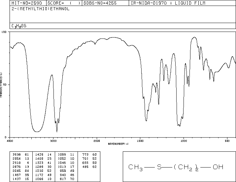Click the 655 peak table entry
This screenshot has width=236, height=182.
pyautogui.click(x=89, y=163)
